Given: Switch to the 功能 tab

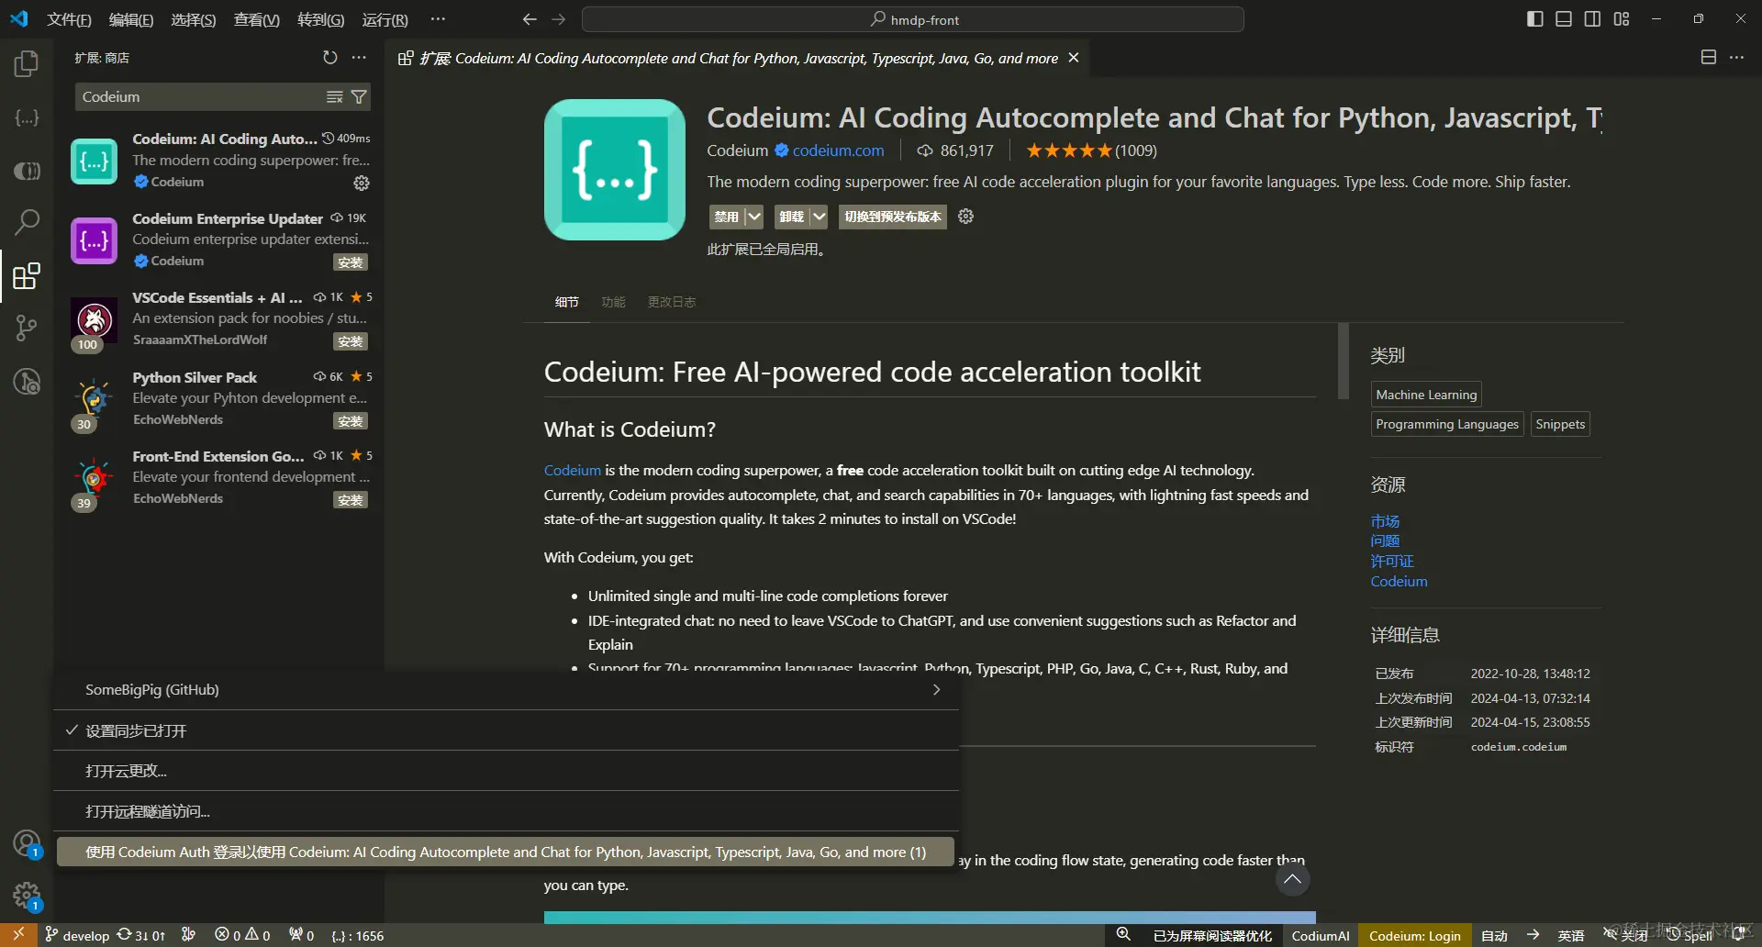Looking at the screenshot, I should pos(613,302).
